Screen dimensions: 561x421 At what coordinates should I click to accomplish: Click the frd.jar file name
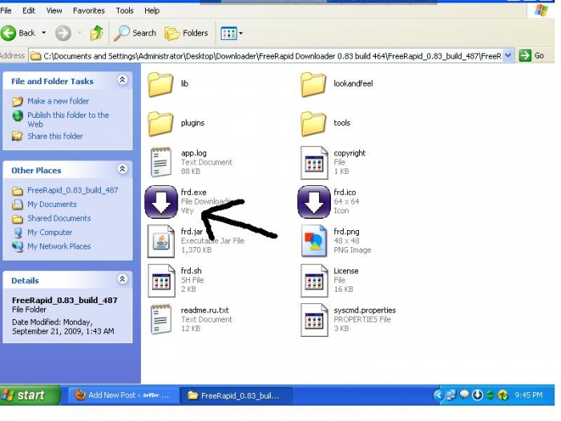192,232
